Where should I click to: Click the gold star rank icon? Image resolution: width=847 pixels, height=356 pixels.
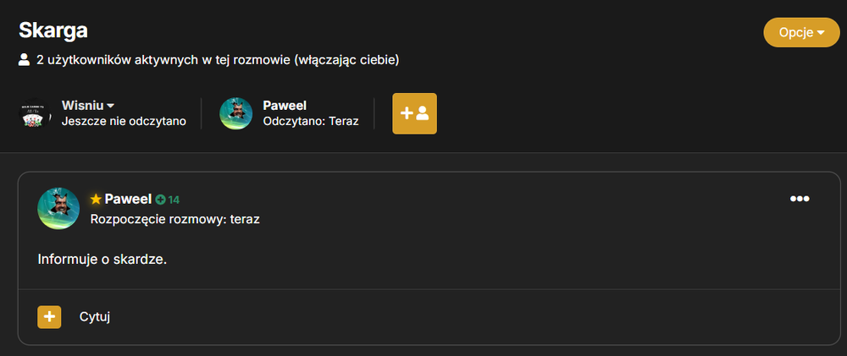(x=97, y=199)
